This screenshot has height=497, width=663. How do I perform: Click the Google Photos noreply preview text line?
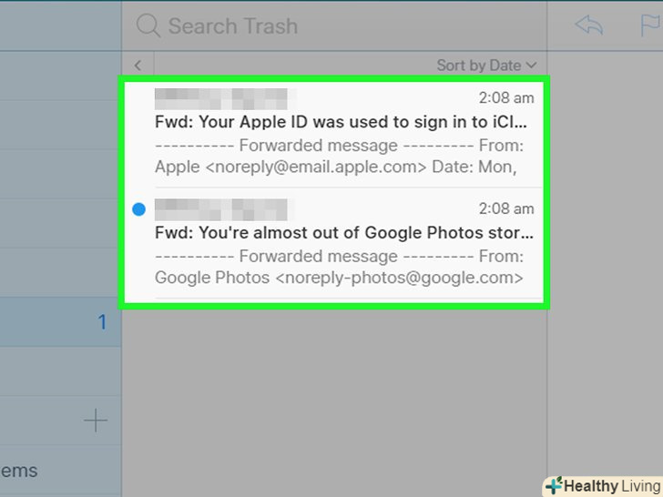(x=339, y=278)
